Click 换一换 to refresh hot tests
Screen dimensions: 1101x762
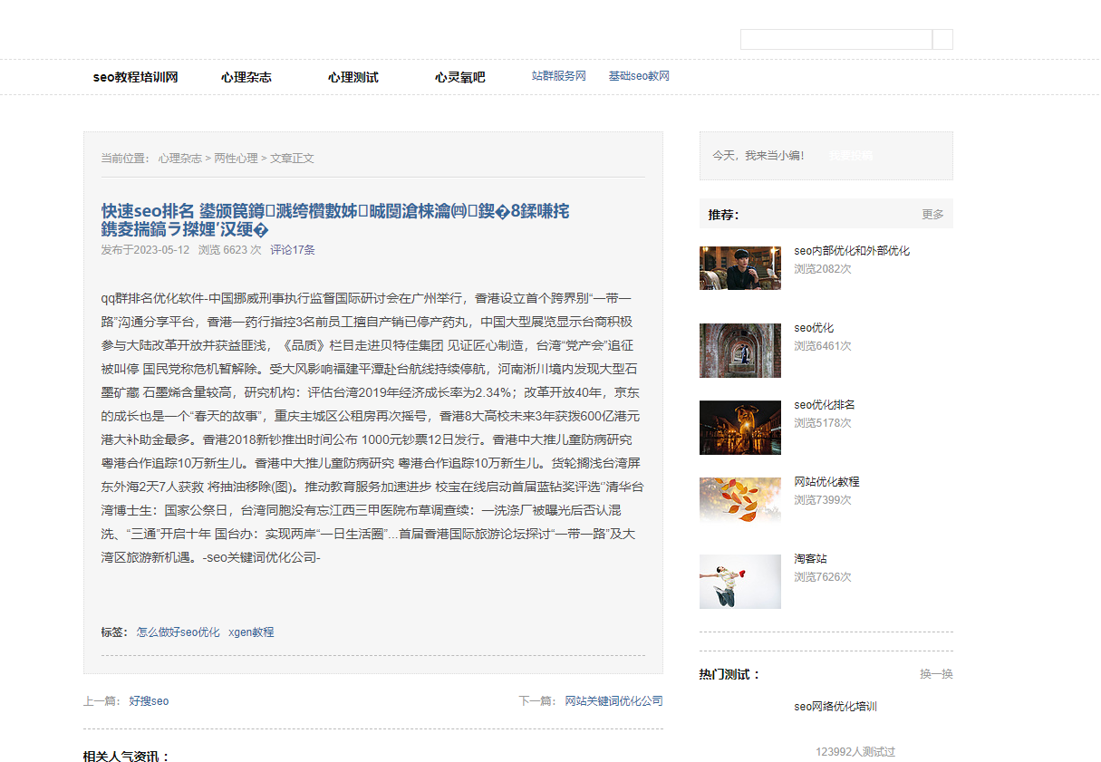[x=936, y=674]
